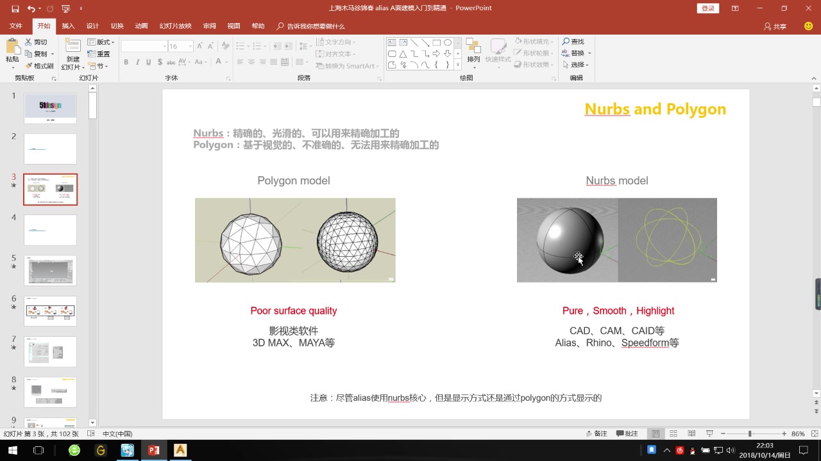
Task: Start slideshow from status bar icon
Action: click(709, 433)
